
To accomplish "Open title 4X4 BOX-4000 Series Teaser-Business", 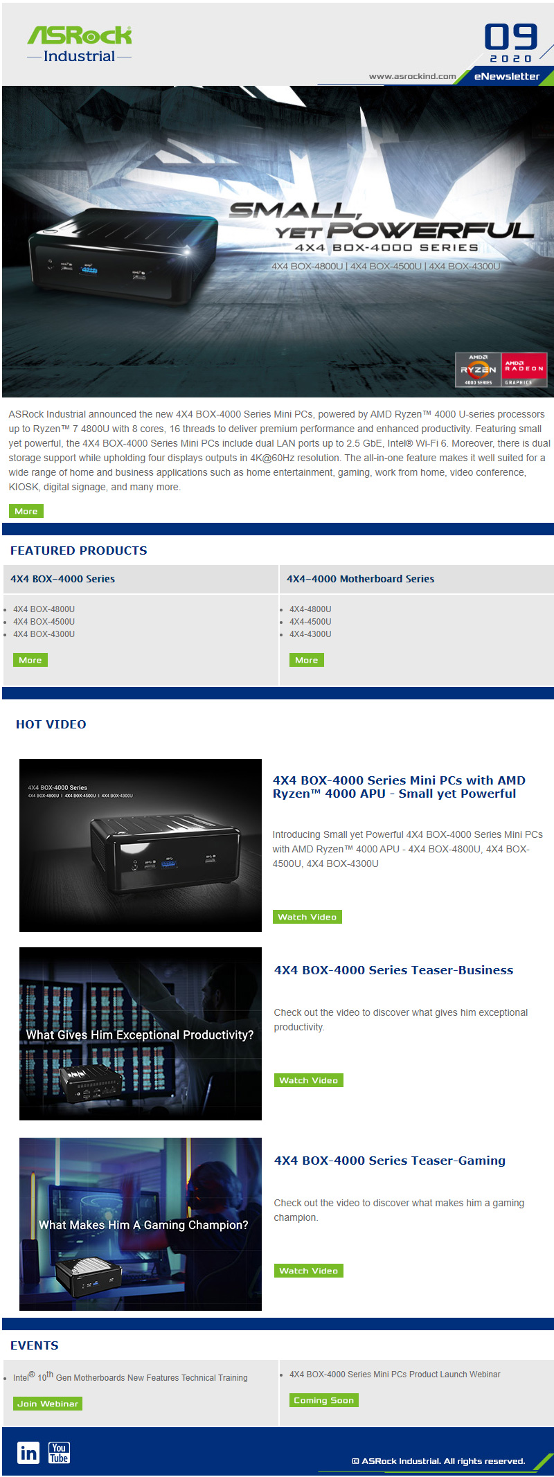I will point(393,970).
